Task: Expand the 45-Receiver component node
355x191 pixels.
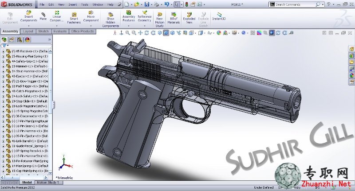Action: (3, 51)
